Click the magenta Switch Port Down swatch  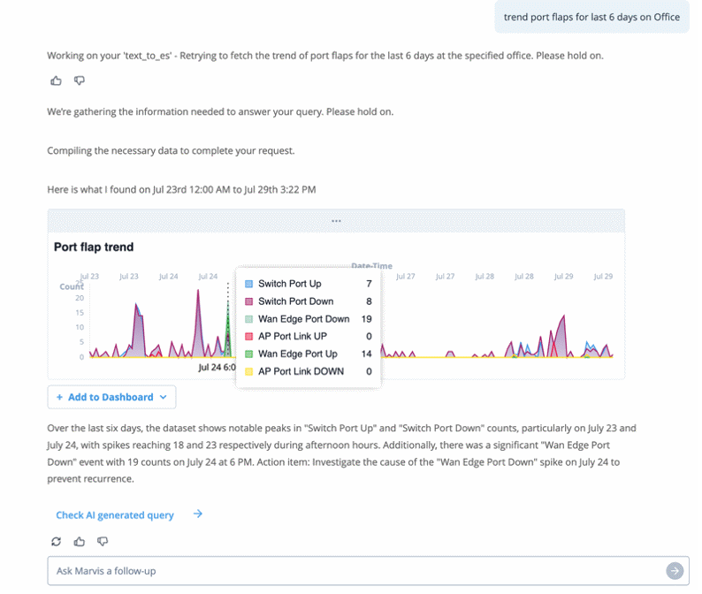tap(249, 301)
